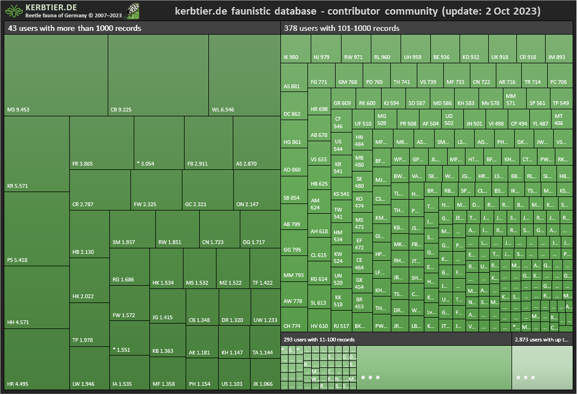
Task: Select the MS 9.453 treemap tile
Action: (x=56, y=75)
